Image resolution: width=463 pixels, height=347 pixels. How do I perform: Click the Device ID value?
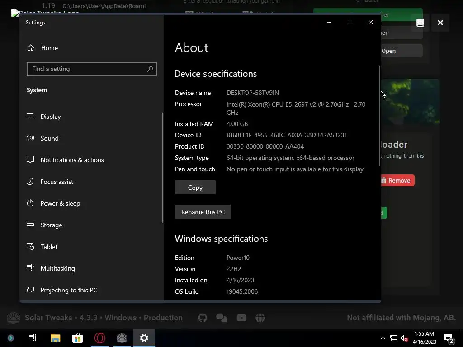tap(287, 135)
